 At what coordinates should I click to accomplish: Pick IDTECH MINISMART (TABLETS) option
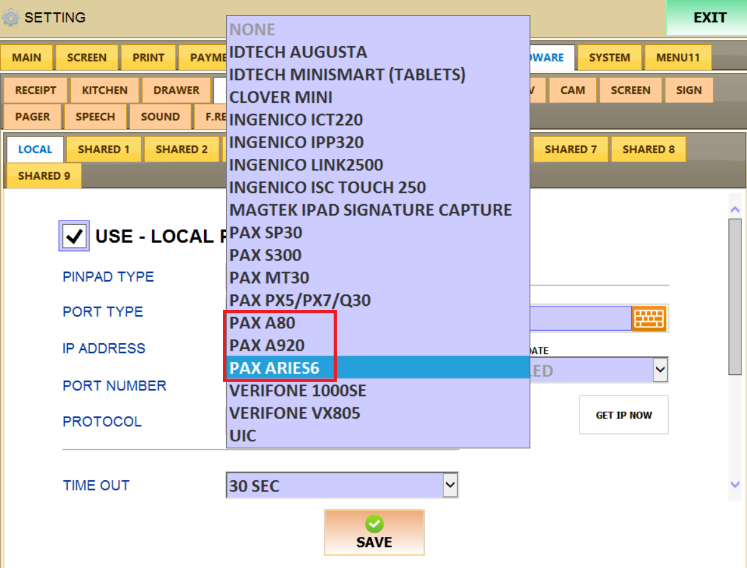pyautogui.click(x=378, y=75)
